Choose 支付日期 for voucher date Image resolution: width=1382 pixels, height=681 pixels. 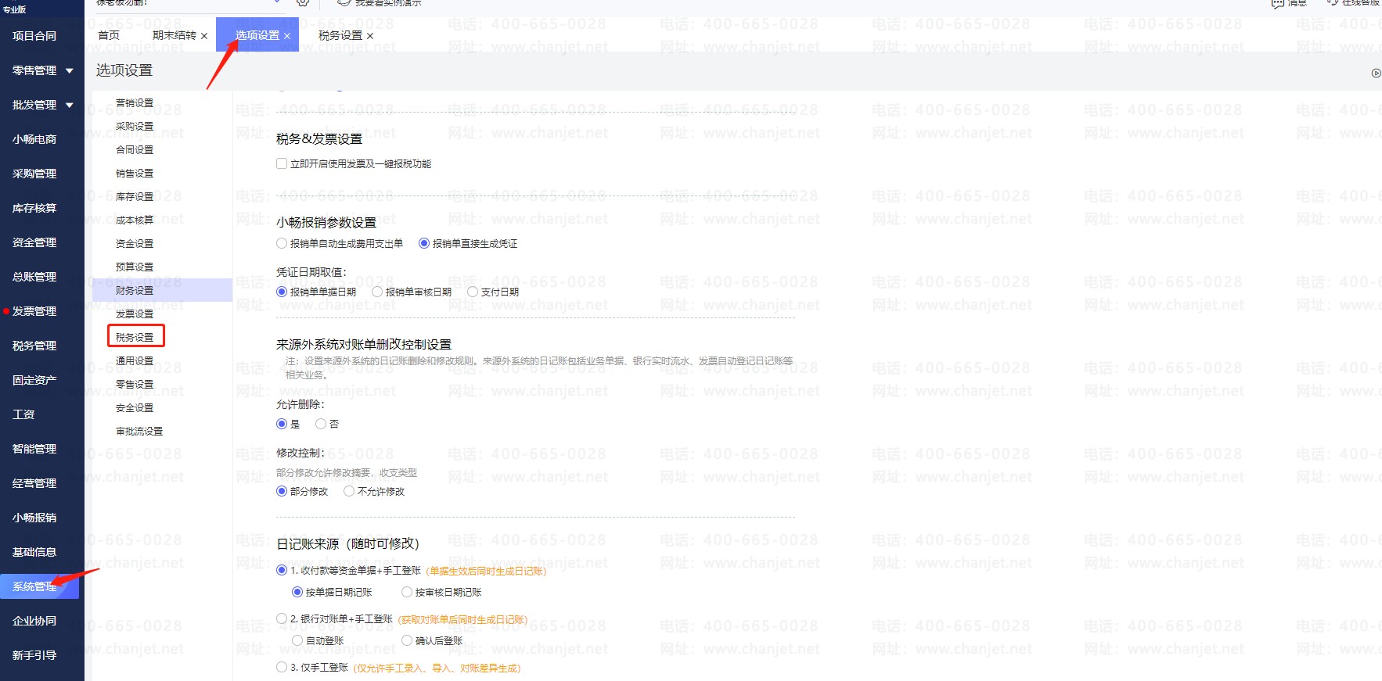tap(473, 292)
